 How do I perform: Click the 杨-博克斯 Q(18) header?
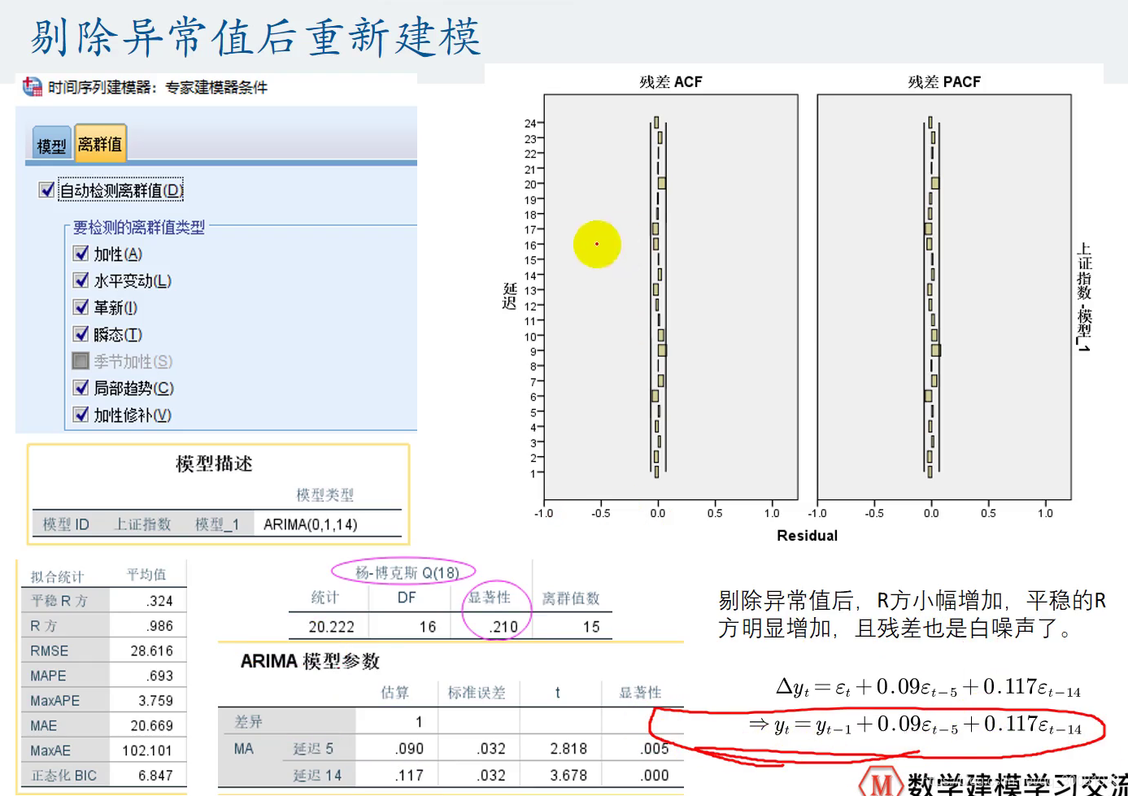[407, 572]
